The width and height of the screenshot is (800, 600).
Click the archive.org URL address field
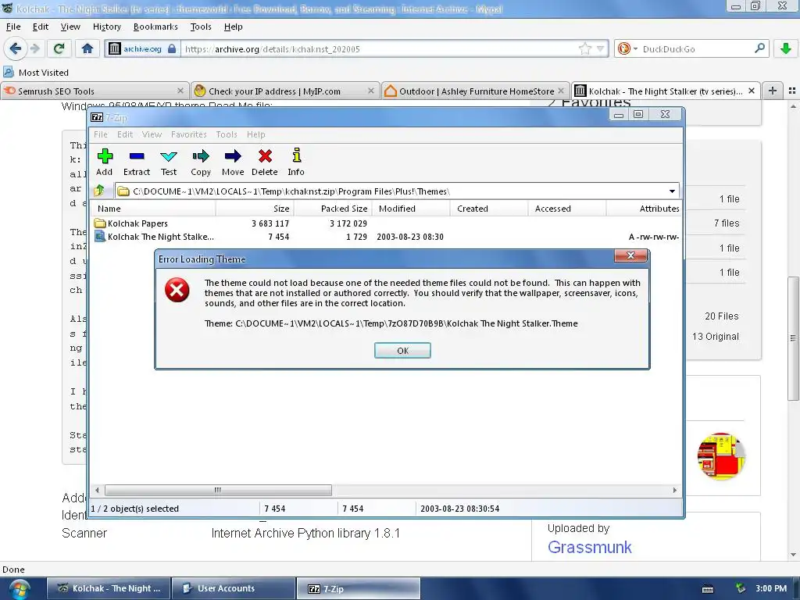(380, 48)
